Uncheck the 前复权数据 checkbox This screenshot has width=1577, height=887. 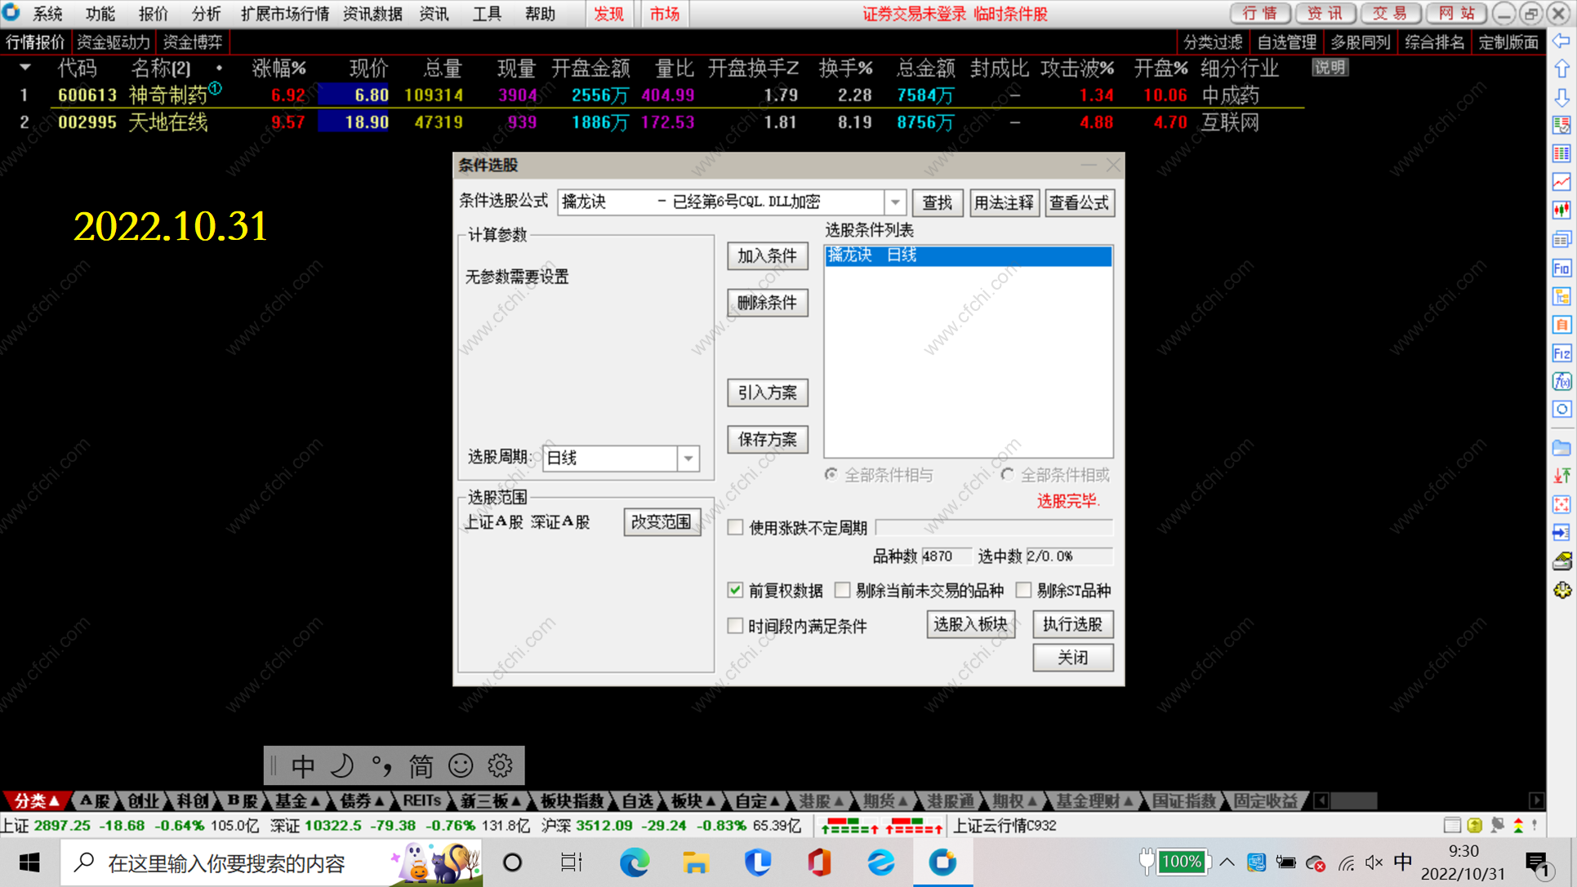click(x=736, y=590)
